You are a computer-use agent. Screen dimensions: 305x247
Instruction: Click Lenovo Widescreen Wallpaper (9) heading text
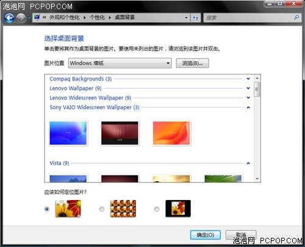tap(90, 98)
